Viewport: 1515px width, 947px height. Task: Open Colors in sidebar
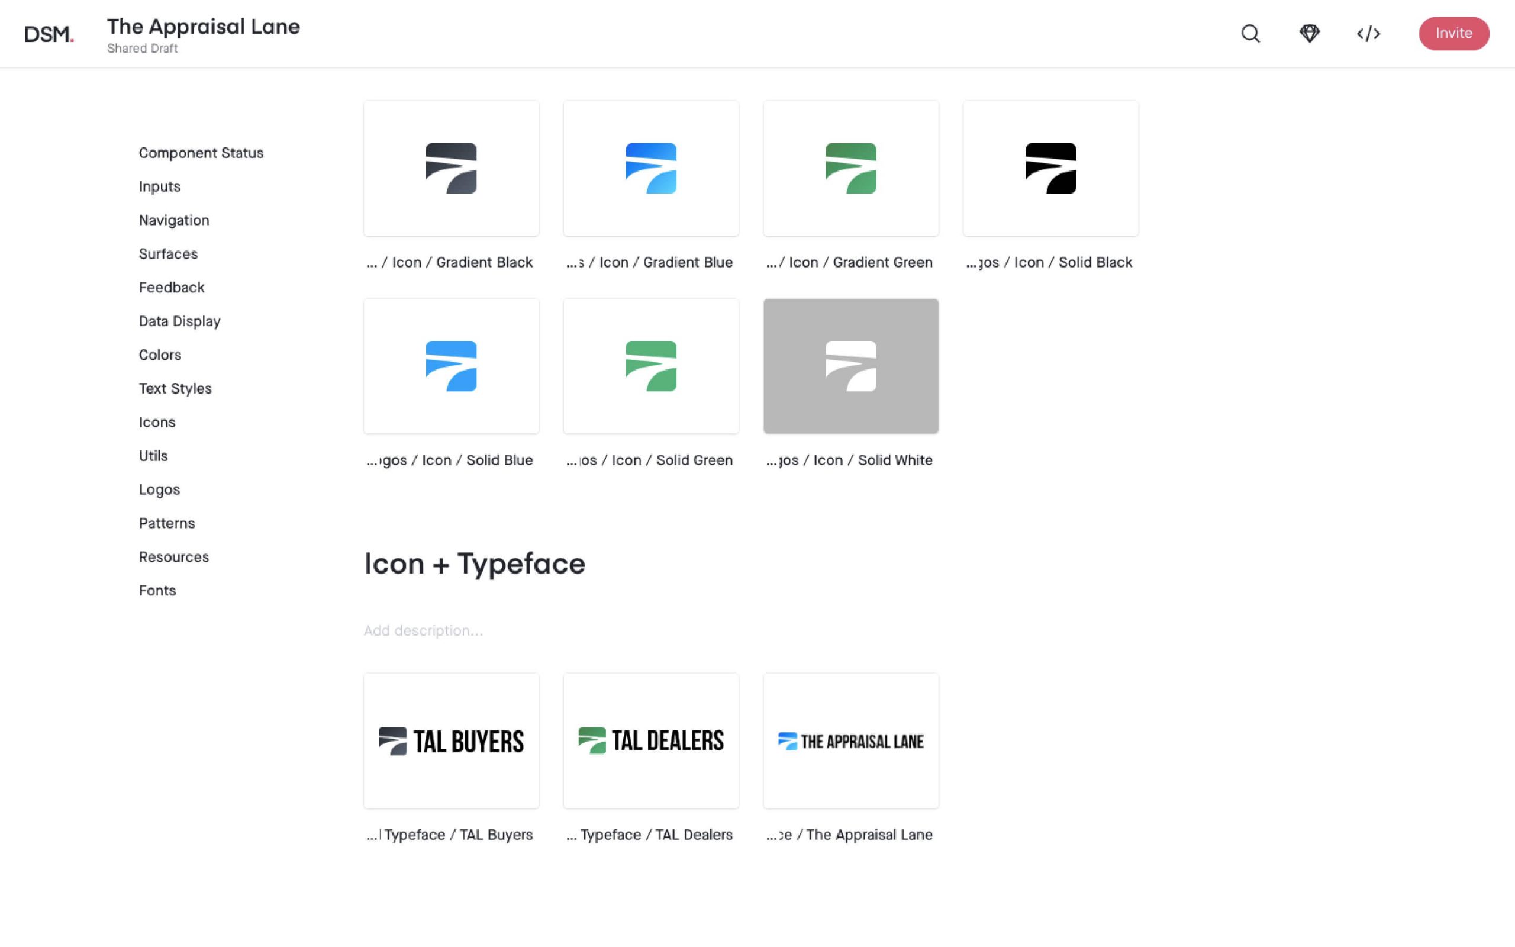tap(160, 355)
